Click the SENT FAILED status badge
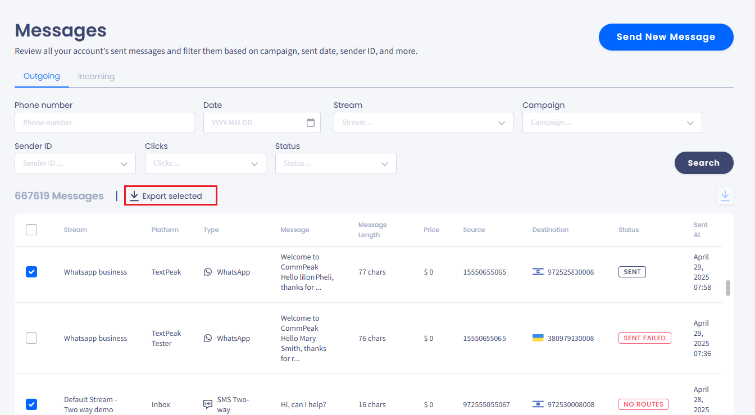755x415 pixels. tap(644, 338)
